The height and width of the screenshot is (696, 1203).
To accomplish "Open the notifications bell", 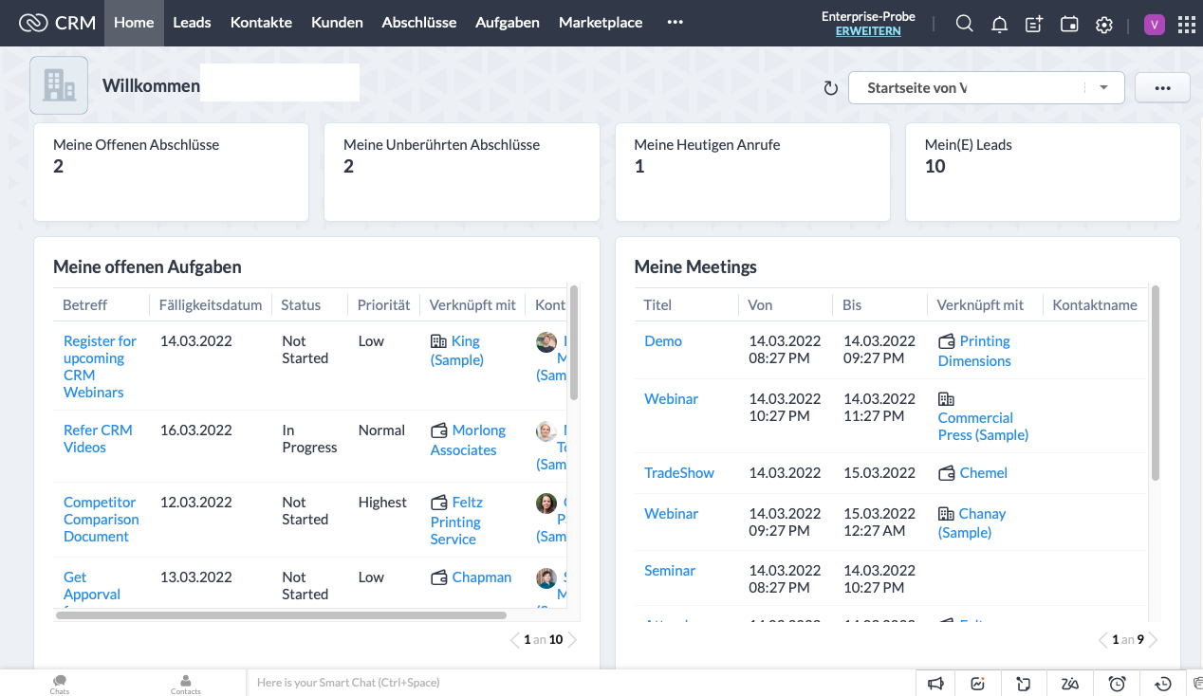I will pos(999,25).
